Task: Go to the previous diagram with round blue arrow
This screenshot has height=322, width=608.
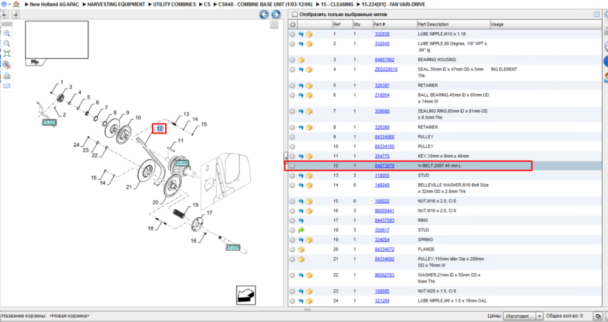Action: [264, 15]
